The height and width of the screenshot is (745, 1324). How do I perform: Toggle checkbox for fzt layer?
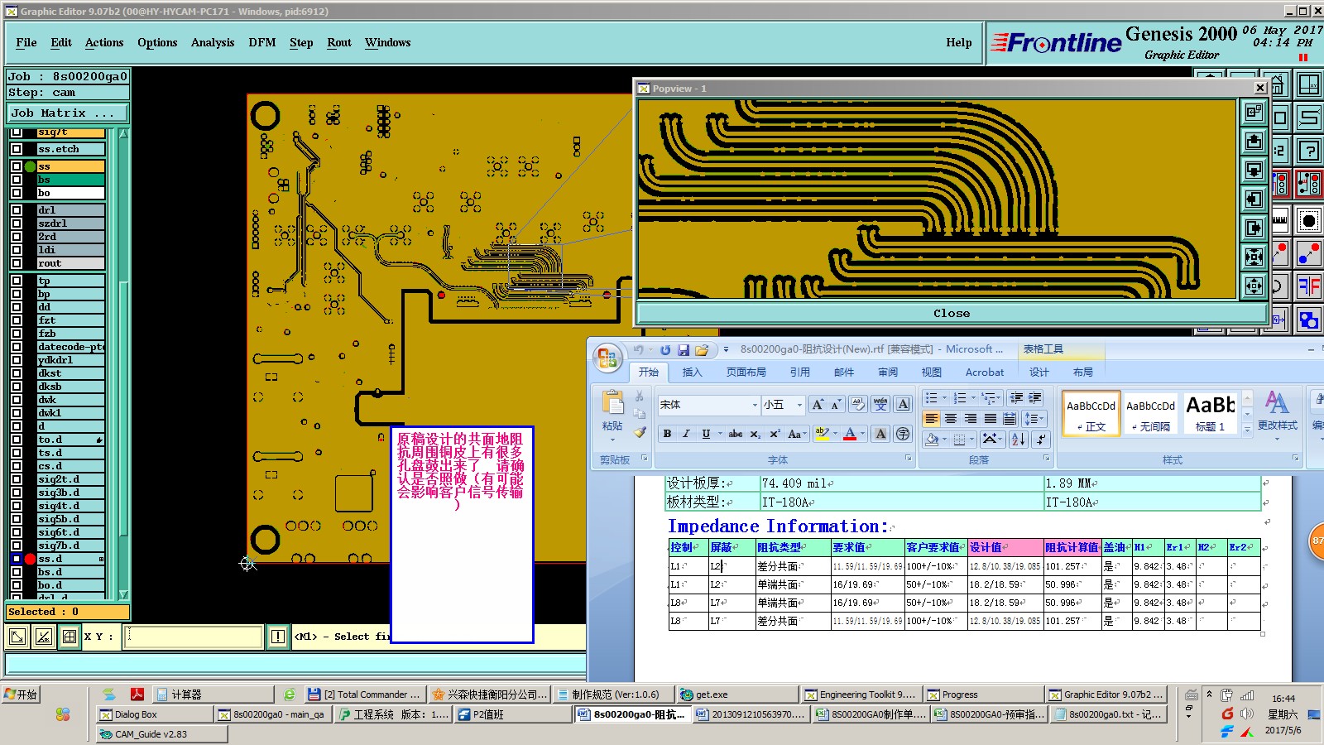click(17, 320)
